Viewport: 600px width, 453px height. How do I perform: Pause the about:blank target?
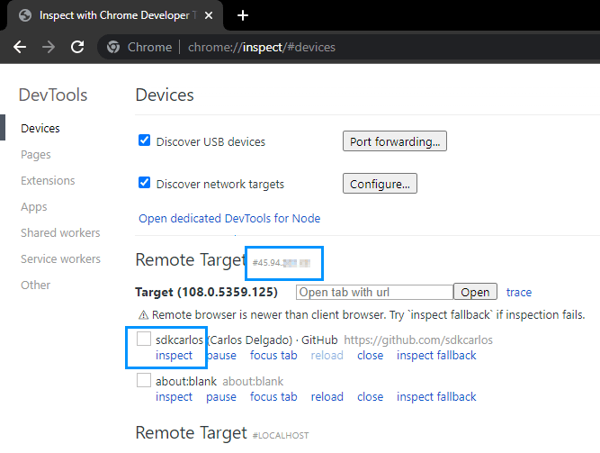coord(221,396)
